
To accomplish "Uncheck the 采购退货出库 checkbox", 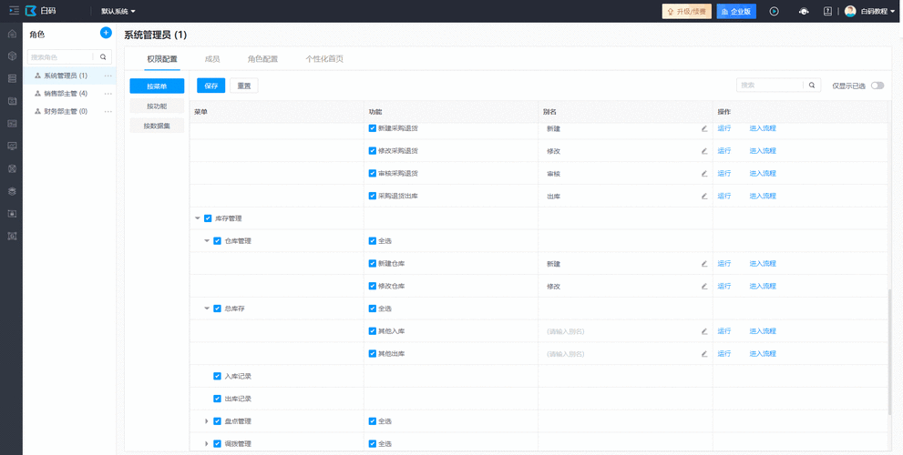I will click(x=372, y=196).
